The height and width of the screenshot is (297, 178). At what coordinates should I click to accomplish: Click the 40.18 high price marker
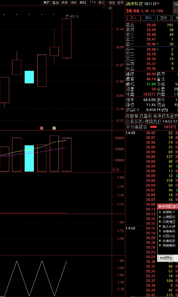[74, 16]
